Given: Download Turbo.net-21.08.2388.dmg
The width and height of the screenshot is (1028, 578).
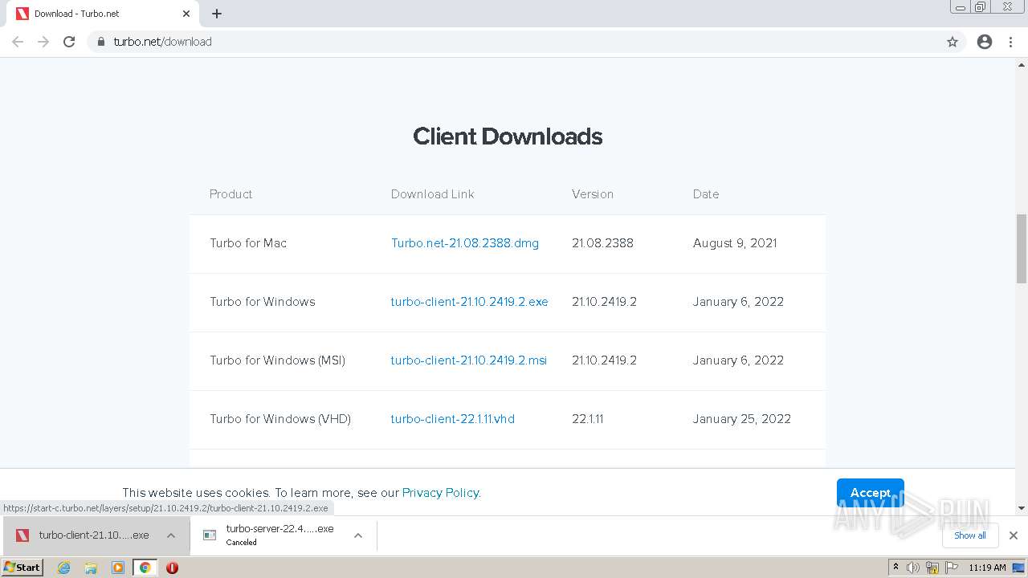Looking at the screenshot, I should click(x=465, y=243).
